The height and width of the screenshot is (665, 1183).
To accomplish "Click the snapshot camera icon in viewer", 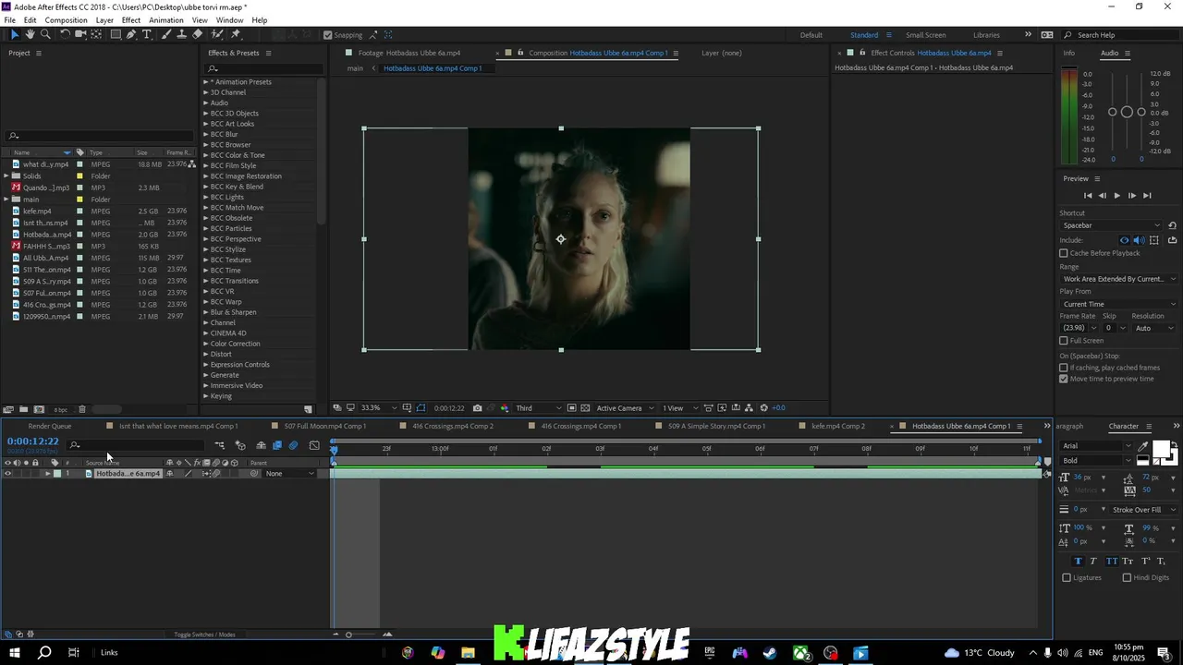I will coord(477,407).
